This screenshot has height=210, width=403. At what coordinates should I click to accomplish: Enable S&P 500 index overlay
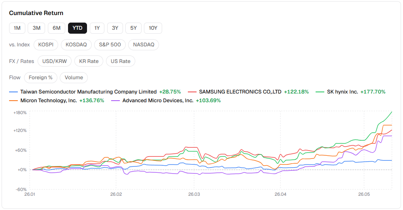pos(110,44)
